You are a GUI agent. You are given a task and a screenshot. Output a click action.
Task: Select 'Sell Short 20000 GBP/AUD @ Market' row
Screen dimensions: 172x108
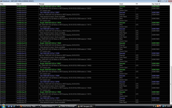tap(85, 45)
